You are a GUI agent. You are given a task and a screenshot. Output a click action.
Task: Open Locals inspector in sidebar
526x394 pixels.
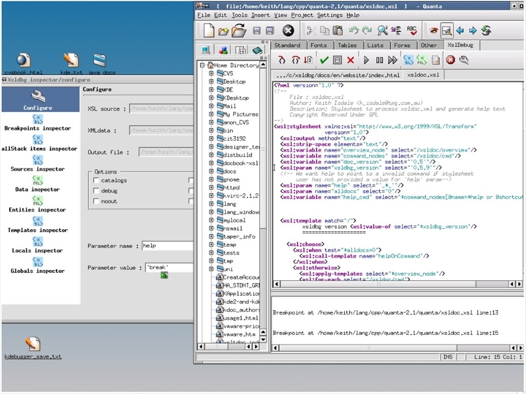tap(38, 246)
